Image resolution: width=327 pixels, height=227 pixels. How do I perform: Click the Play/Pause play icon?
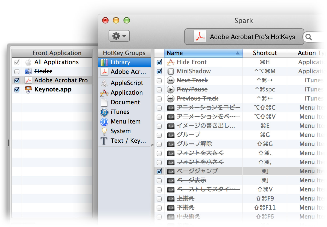click(170, 90)
